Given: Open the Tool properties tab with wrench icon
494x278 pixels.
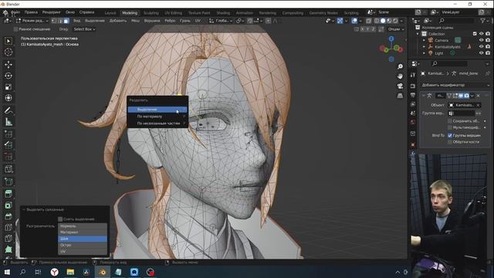Looking at the screenshot, I should pos(413,75).
